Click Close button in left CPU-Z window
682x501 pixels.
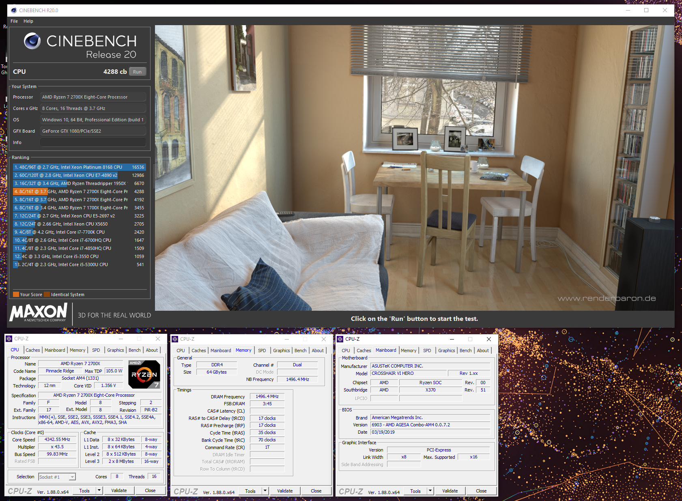tap(150, 490)
